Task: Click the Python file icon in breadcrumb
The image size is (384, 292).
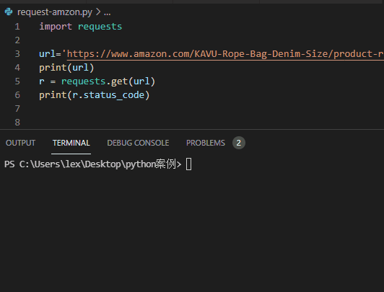Action: [9, 12]
